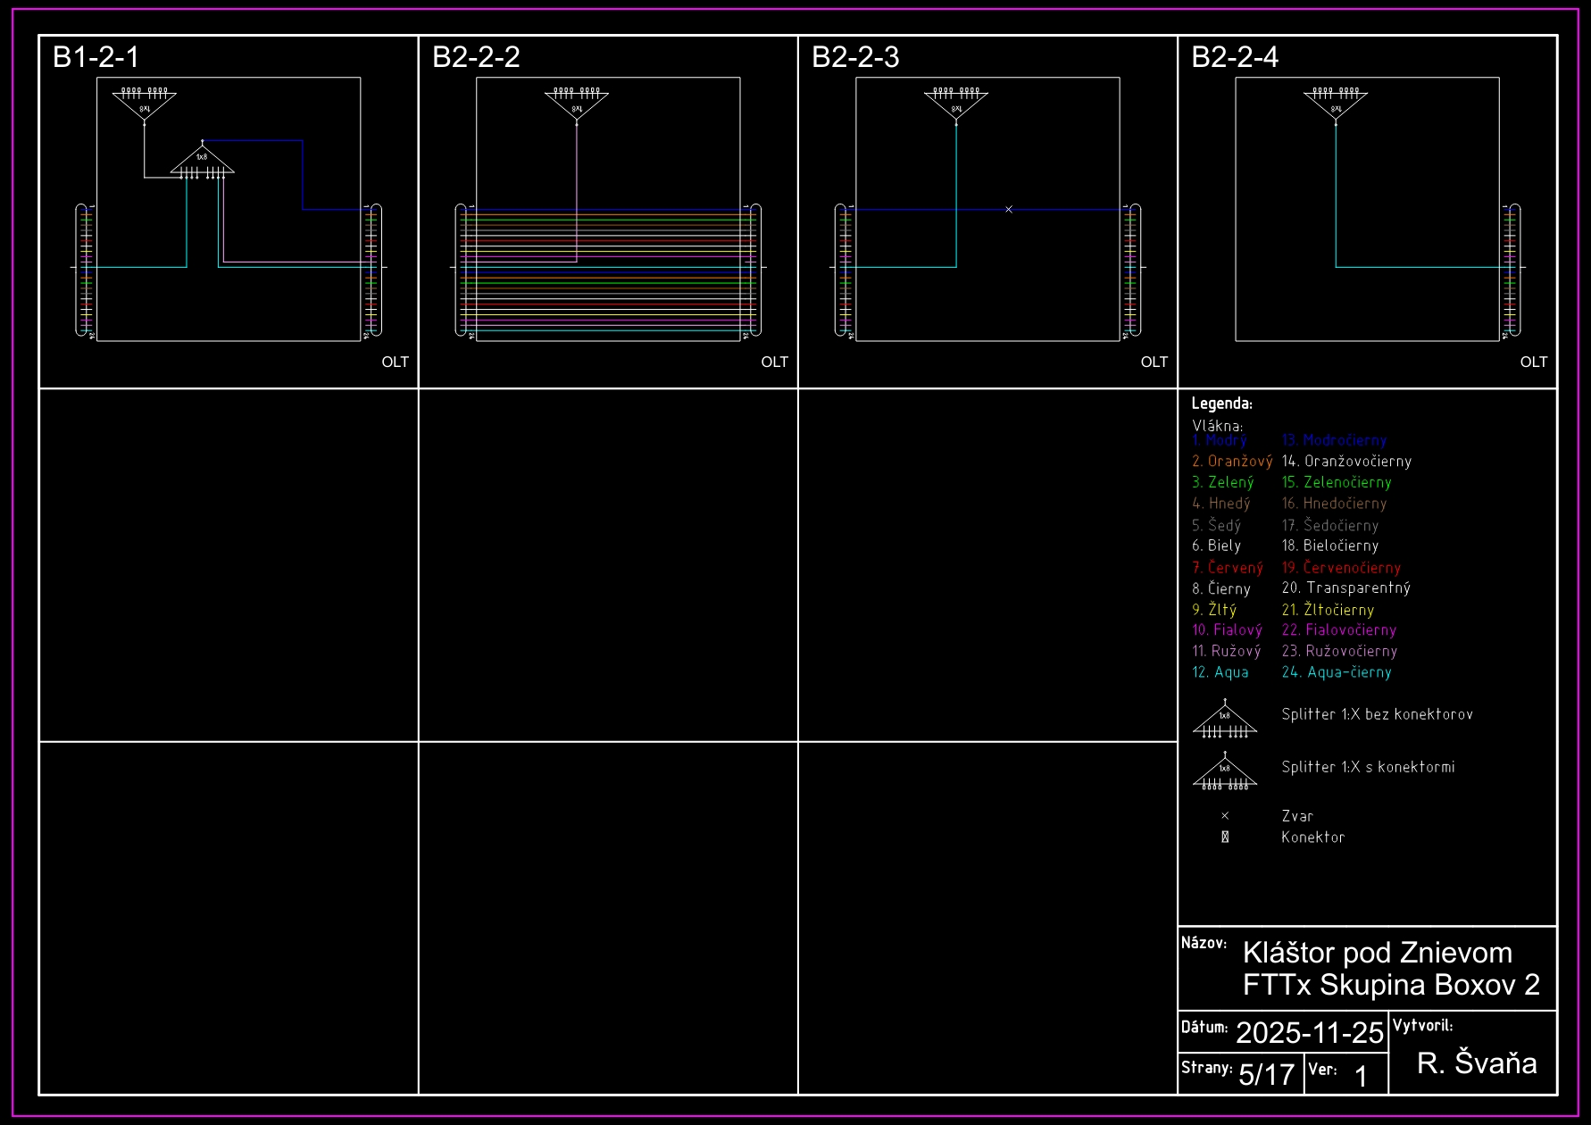Click the page number 5/17
The height and width of the screenshot is (1125, 1591).
[1266, 1074]
